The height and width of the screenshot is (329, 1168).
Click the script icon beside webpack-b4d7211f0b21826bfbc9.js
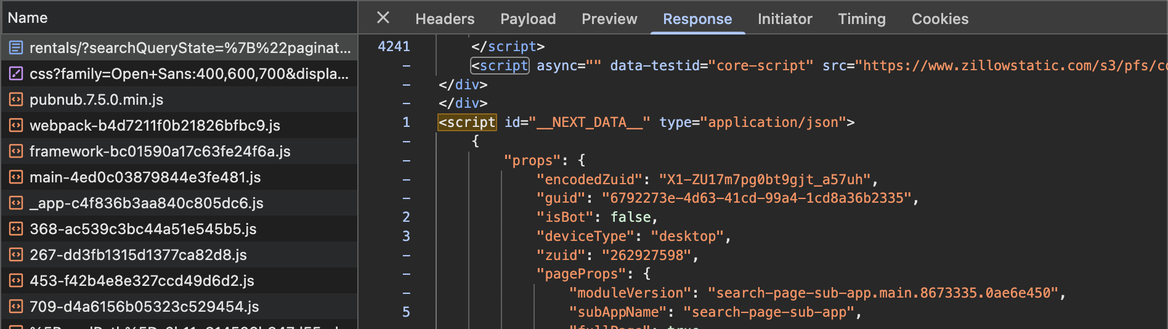16,125
